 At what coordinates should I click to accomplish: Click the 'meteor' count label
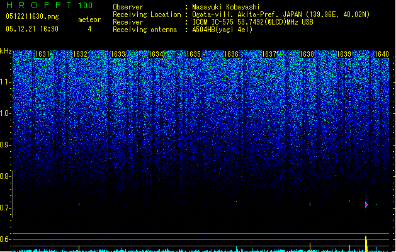pyautogui.click(x=89, y=20)
